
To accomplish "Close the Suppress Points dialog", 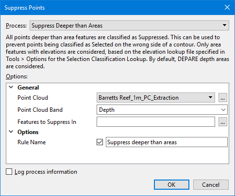I will [x=227, y=7].
